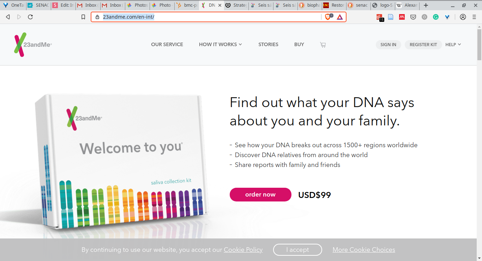The height and width of the screenshot is (261, 482).
Task: Expand the HELP dropdown menu
Action: [x=453, y=45]
